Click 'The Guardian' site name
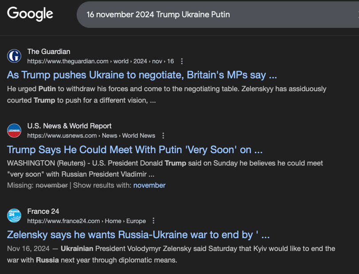The width and height of the screenshot is (359, 274). (49, 52)
